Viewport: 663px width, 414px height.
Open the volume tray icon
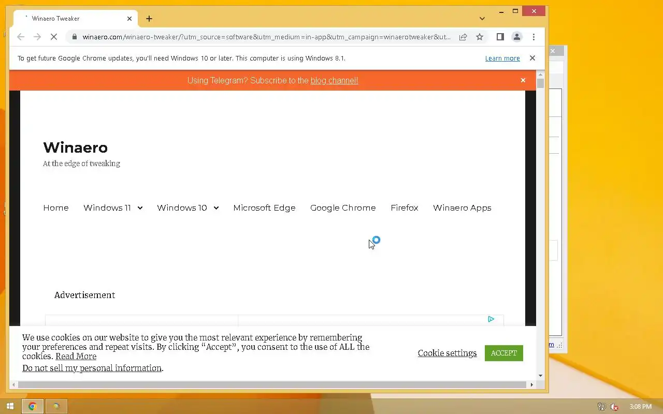614,407
